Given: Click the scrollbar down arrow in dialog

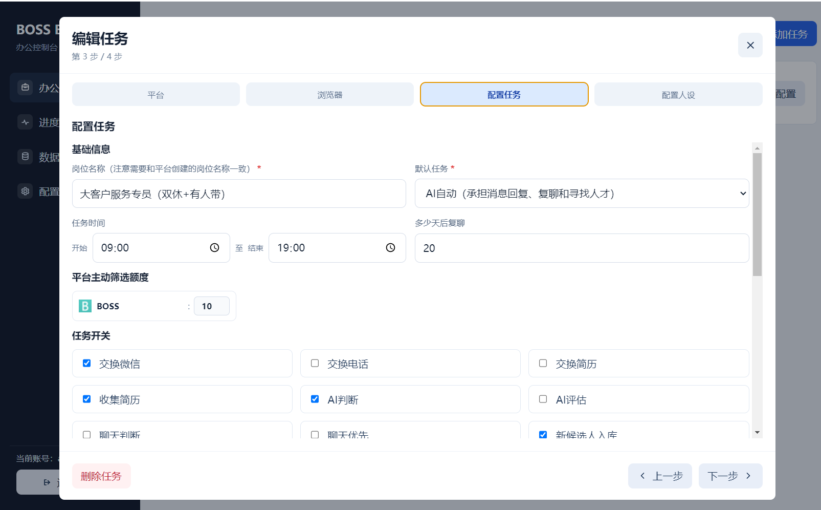Looking at the screenshot, I should click(758, 433).
